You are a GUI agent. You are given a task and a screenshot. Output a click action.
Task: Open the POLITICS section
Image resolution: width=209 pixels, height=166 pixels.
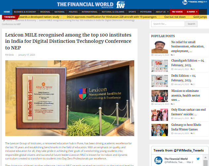73,12
